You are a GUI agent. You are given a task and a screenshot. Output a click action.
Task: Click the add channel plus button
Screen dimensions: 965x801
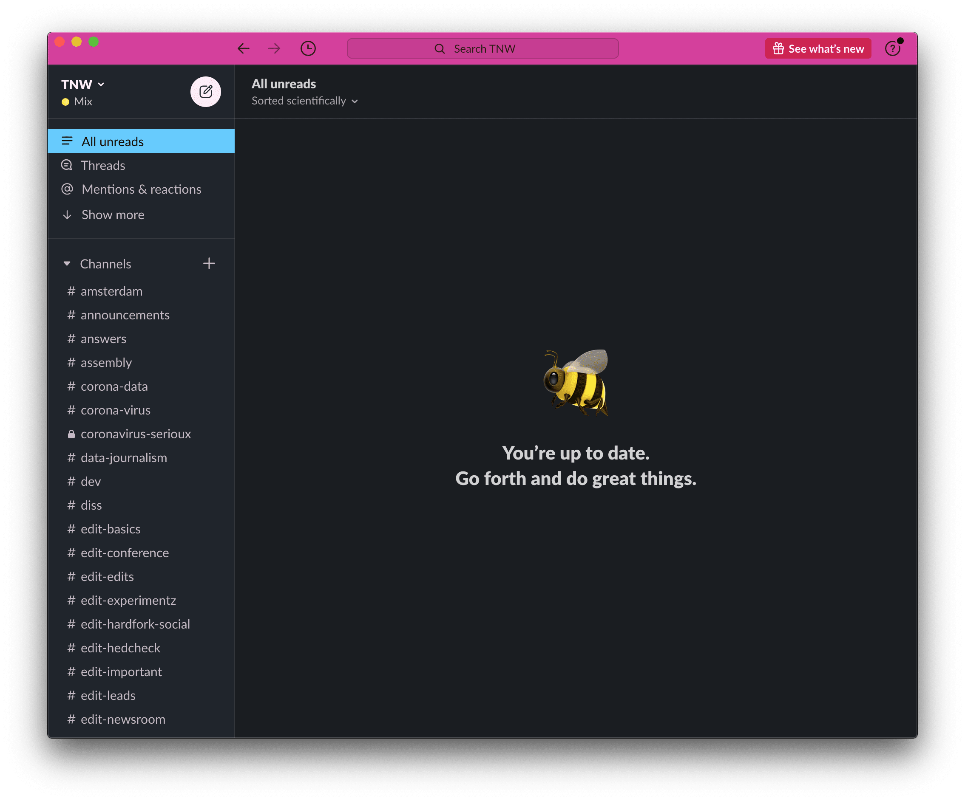pyautogui.click(x=209, y=263)
